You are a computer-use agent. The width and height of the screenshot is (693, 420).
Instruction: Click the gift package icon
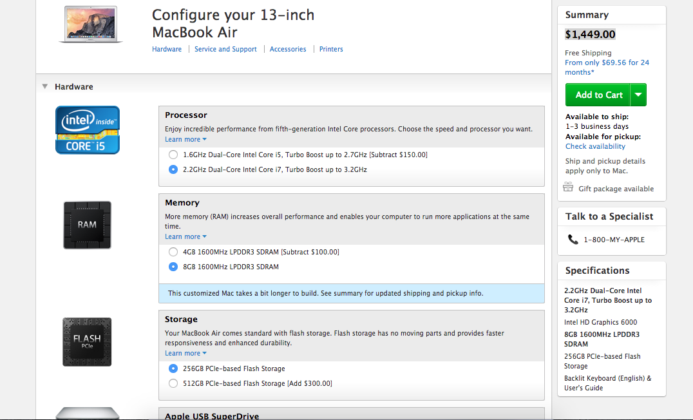[568, 187]
